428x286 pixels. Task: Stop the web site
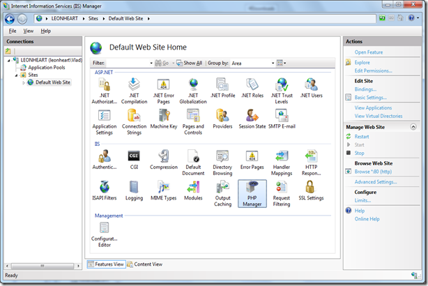(359, 153)
